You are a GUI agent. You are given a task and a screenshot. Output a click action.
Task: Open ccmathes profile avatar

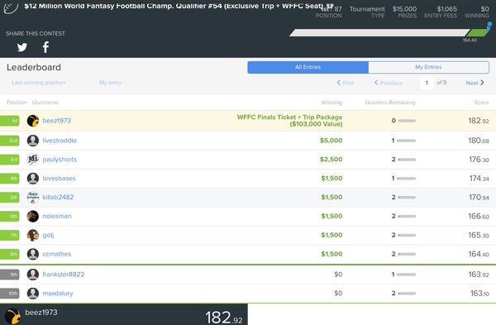pyautogui.click(x=33, y=254)
